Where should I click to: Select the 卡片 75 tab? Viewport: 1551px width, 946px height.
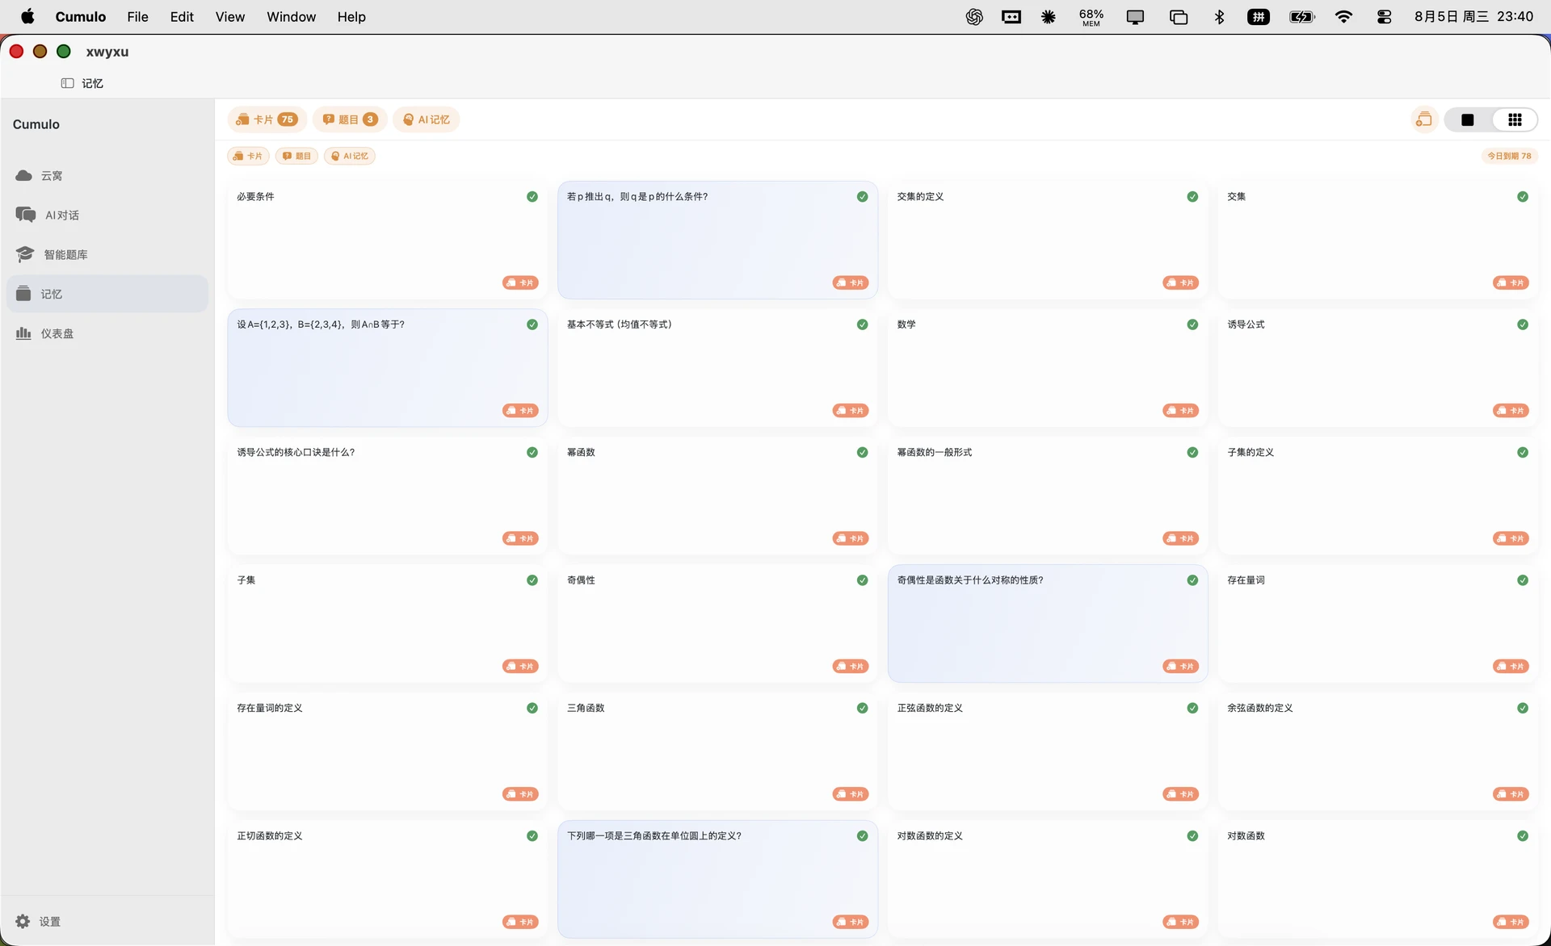point(267,119)
